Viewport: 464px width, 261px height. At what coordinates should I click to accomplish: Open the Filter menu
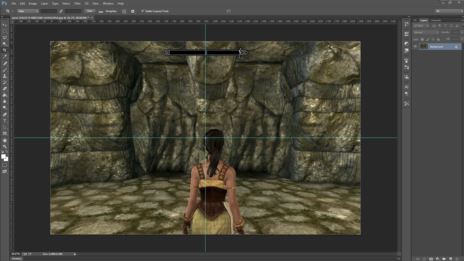pos(77,3)
